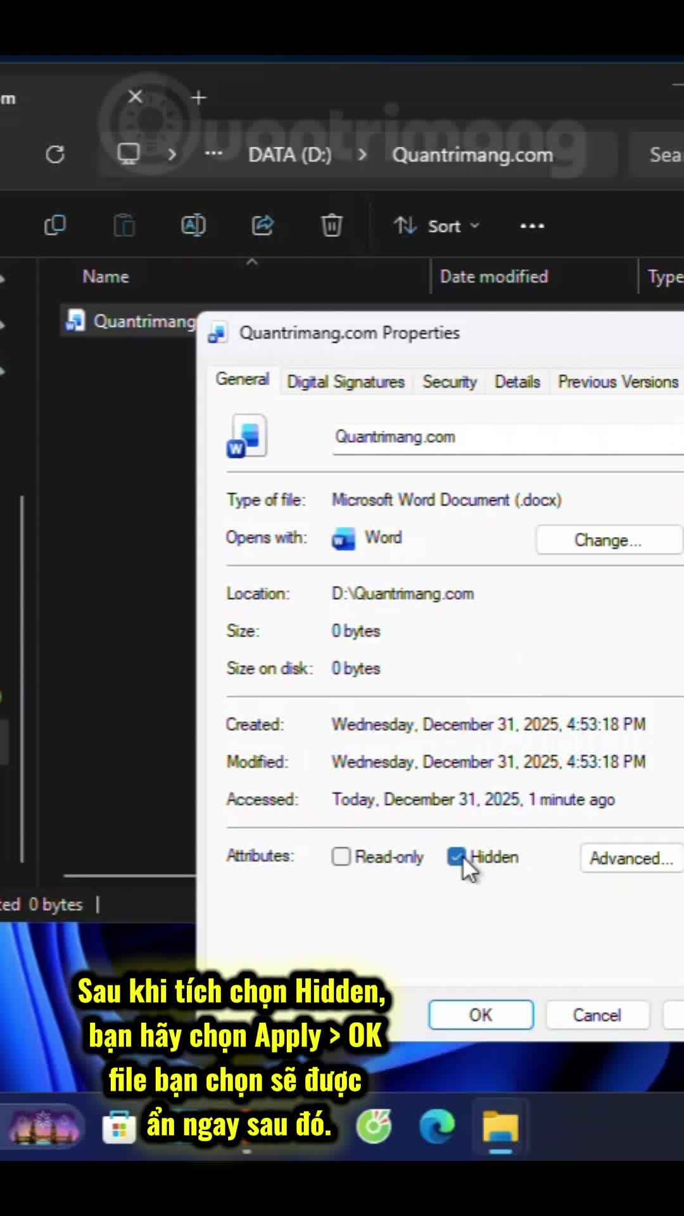Uncheck the Hidden attribute checkbox
The height and width of the screenshot is (1216, 684).
click(456, 856)
